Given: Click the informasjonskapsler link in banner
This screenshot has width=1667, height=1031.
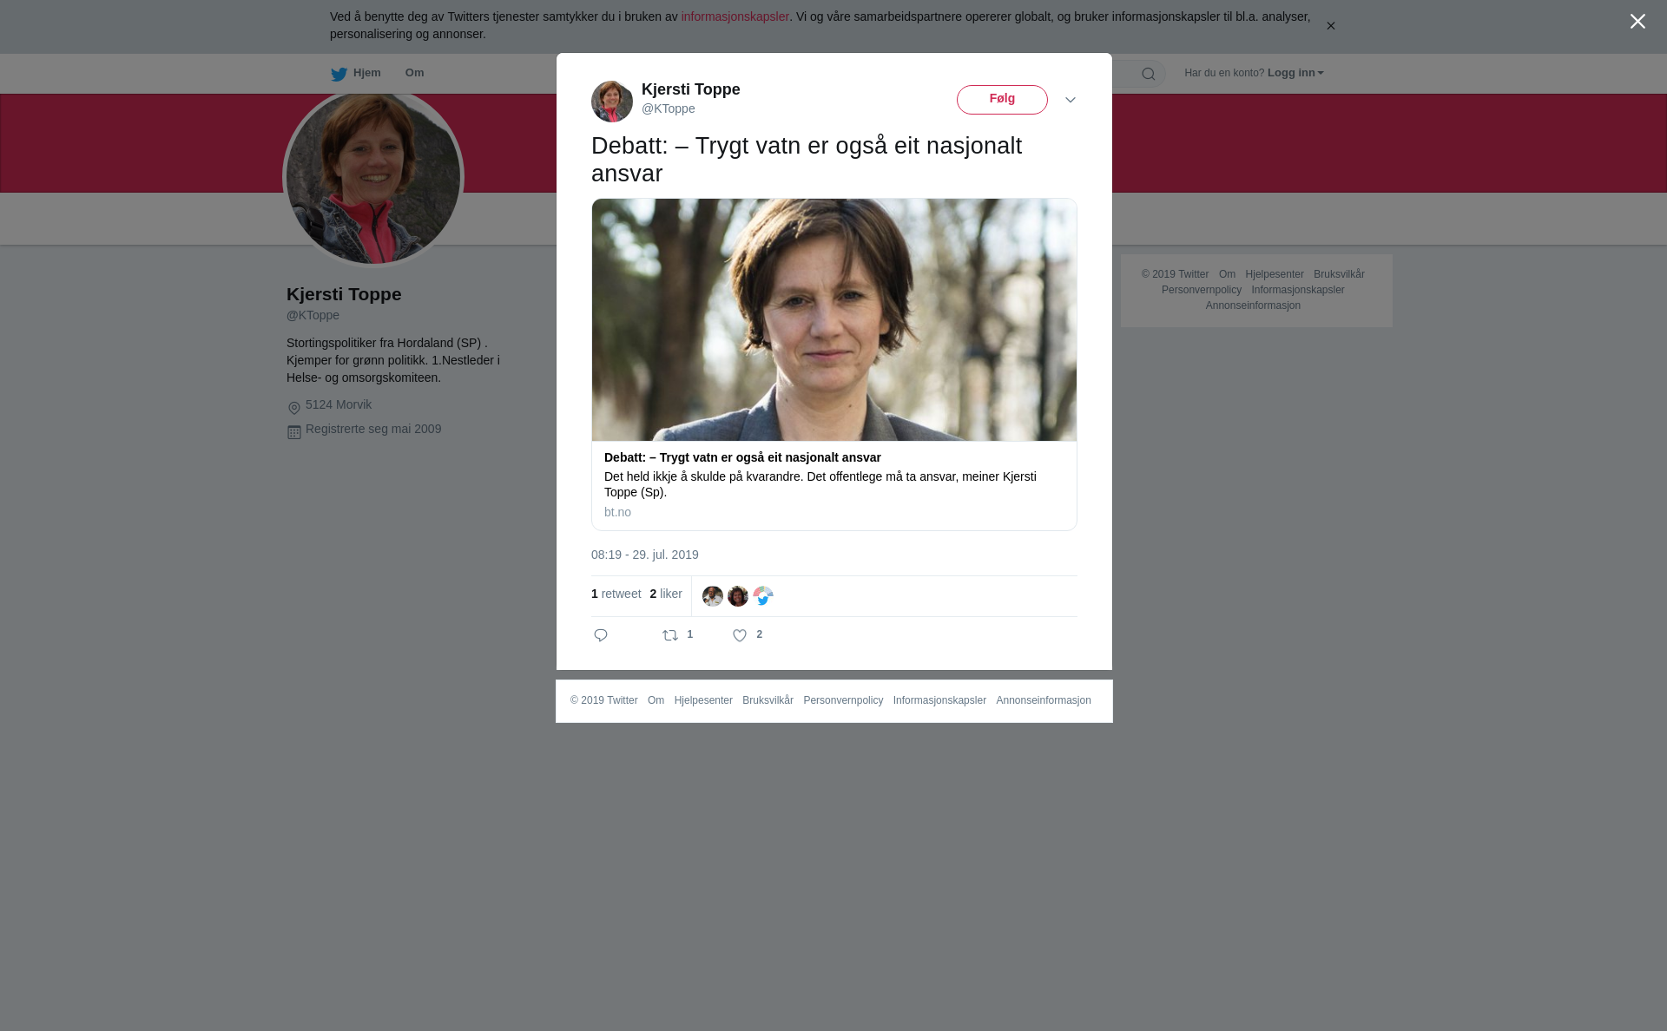Looking at the screenshot, I should (735, 16).
